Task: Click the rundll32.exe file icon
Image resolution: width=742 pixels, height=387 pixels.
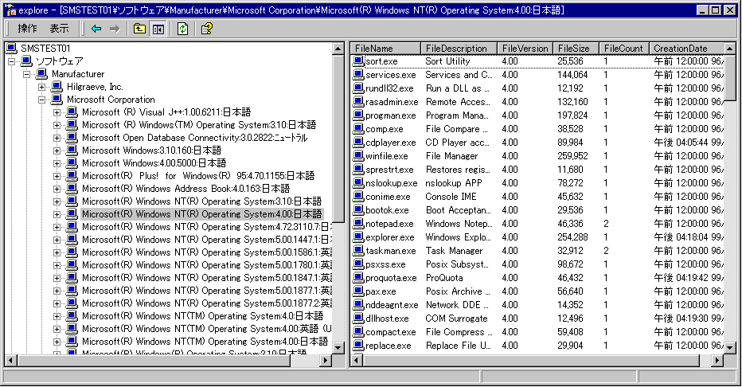Action: pyautogui.click(x=359, y=88)
